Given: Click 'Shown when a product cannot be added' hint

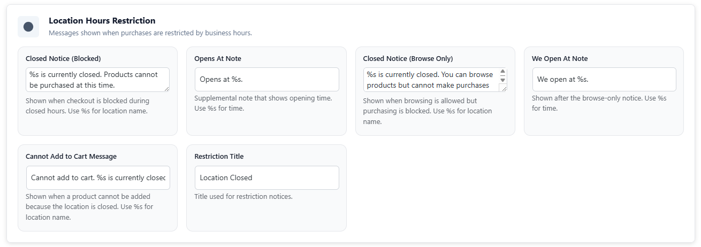Looking at the screenshot, I should pos(89,207).
